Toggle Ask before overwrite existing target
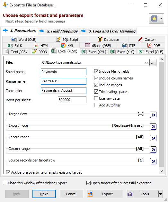 [x=8, y=172]
